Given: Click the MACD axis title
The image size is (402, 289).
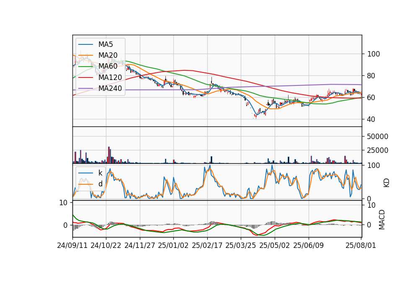Looking at the screenshot, I should pos(382,219).
